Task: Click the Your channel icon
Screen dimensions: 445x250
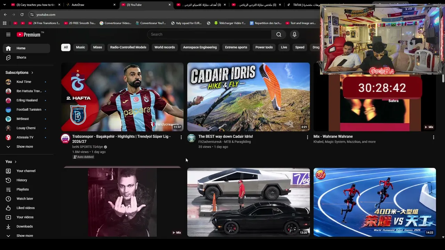Action: (x=8, y=171)
